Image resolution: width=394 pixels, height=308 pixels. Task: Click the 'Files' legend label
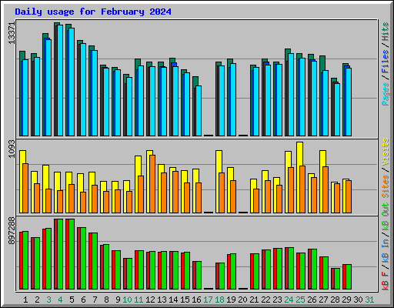pos(386,62)
